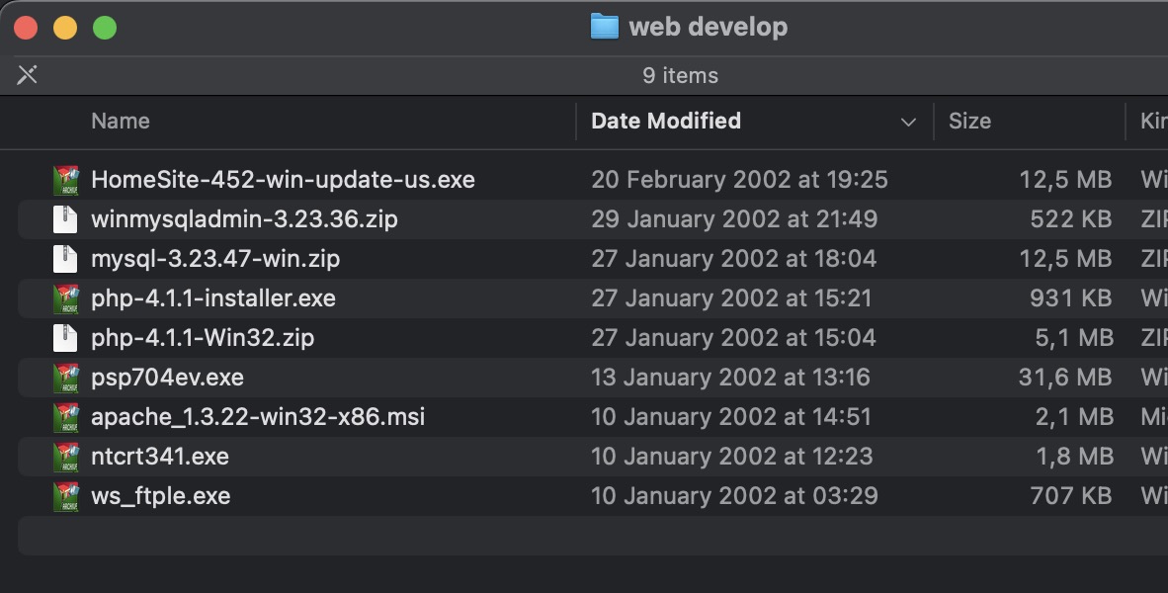Click the php-4.1.1-Win32.zip file icon
Viewport: 1168px width, 593px height.
pos(65,338)
